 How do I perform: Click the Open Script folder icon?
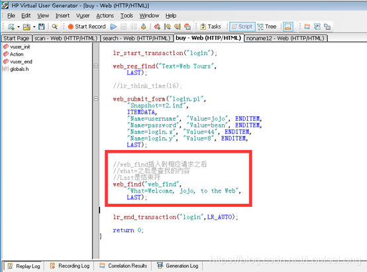[x=26, y=27]
